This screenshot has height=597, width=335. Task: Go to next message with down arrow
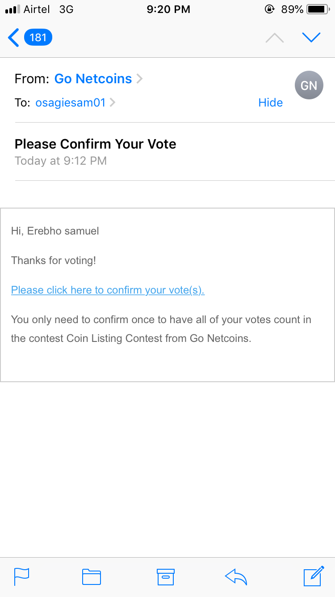click(311, 38)
